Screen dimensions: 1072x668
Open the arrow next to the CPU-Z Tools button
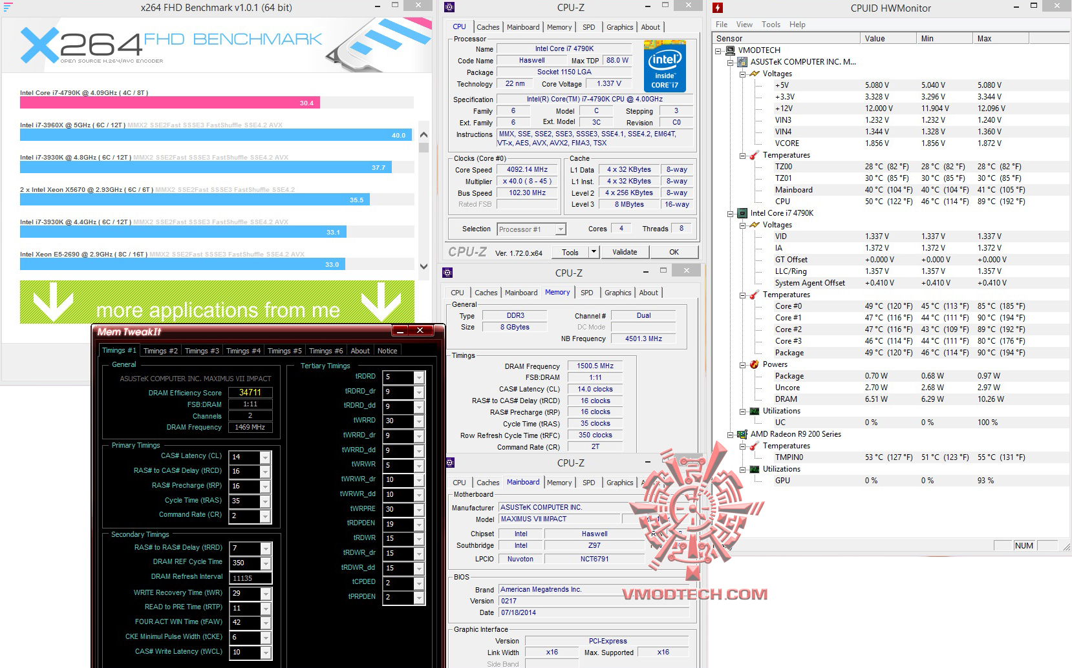(594, 252)
